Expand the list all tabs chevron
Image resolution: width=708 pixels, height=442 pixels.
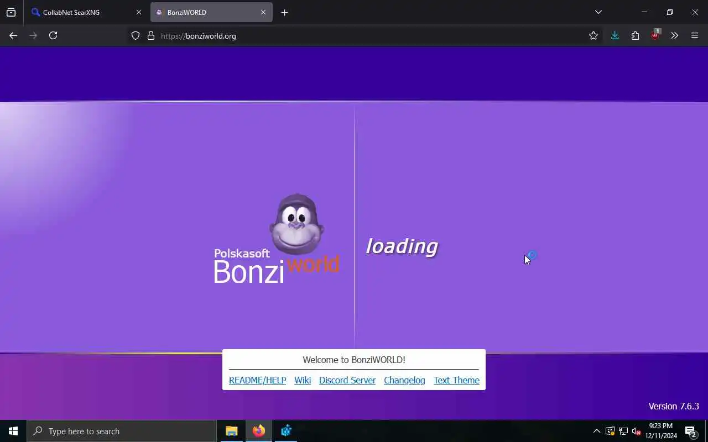[x=598, y=12]
